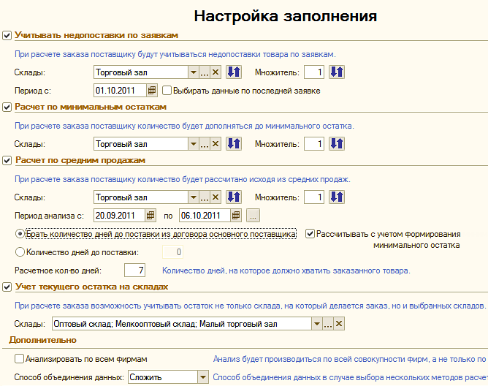Open calendar for analysis end date 06.10.2011
Image resolution: width=488 pixels, height=386 pixels.
[236, 215]
